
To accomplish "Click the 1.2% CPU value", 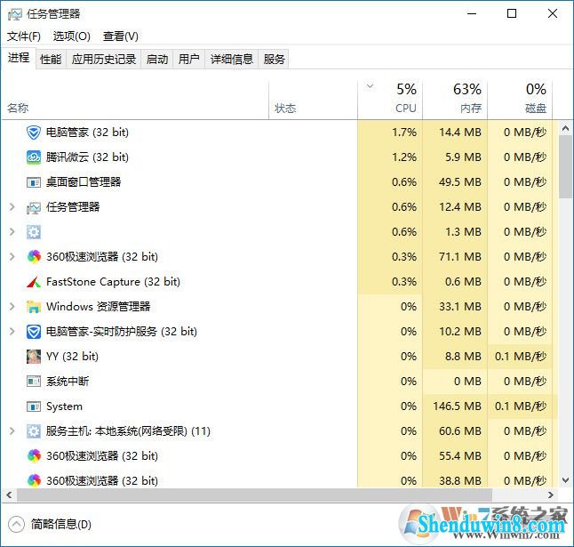I will click(404, 157).
